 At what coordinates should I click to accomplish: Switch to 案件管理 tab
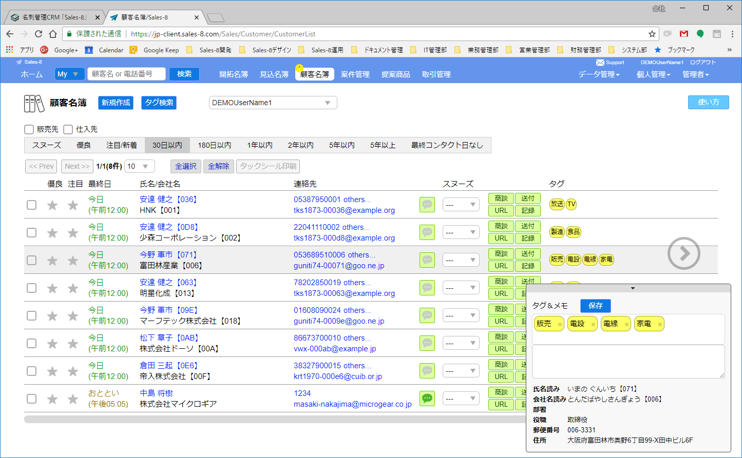click(x=355, y=74)
